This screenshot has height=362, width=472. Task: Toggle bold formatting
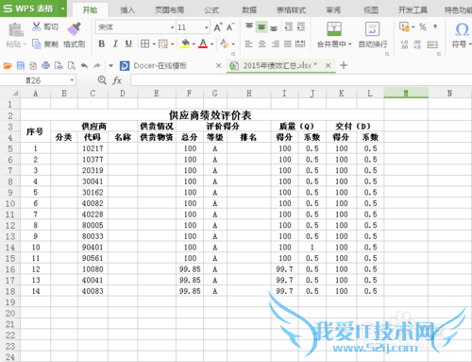tap(101, 43)
